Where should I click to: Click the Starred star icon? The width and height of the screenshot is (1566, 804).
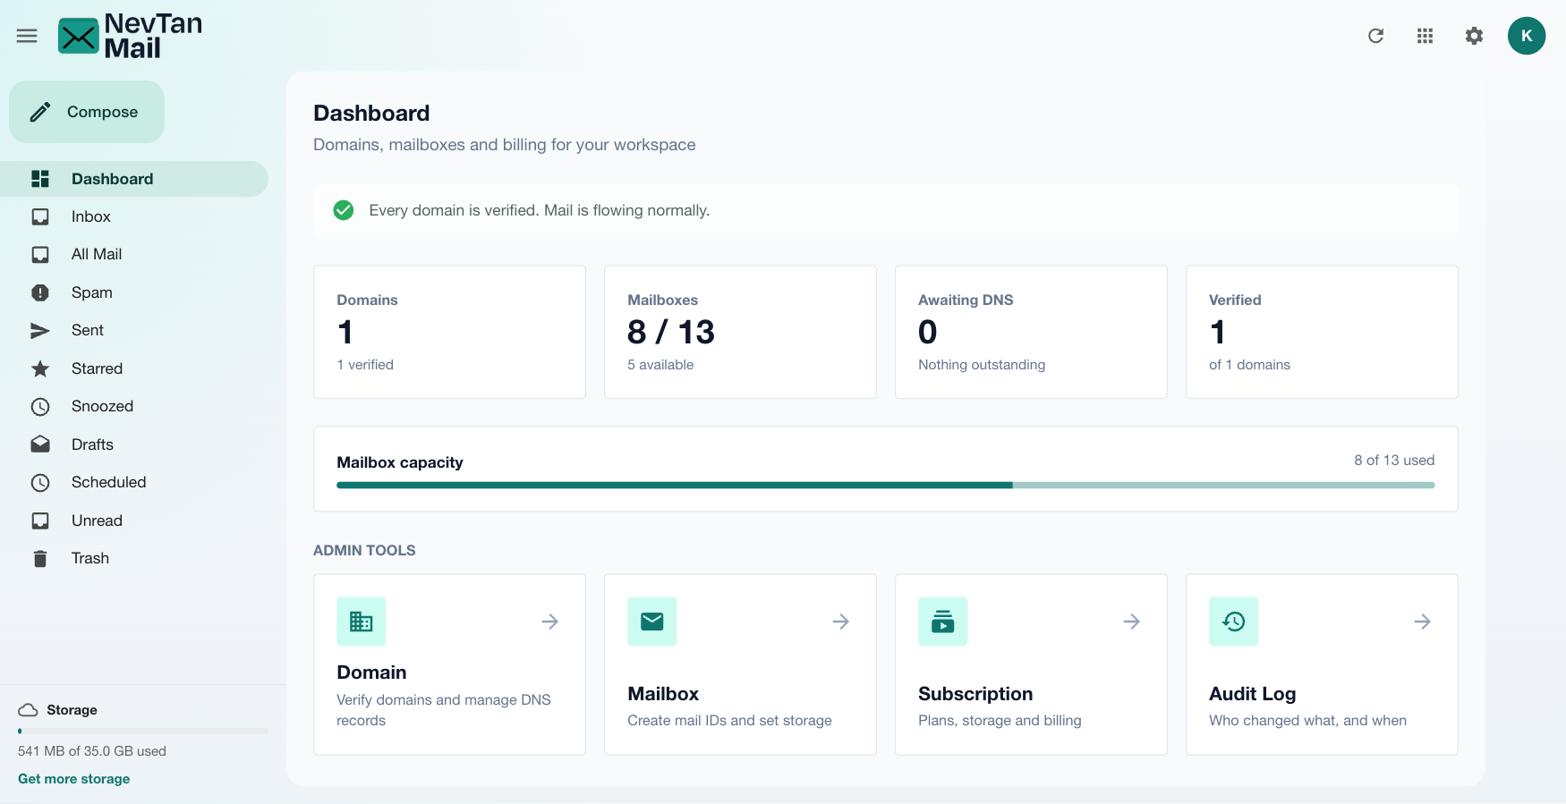tap(40, 368)
